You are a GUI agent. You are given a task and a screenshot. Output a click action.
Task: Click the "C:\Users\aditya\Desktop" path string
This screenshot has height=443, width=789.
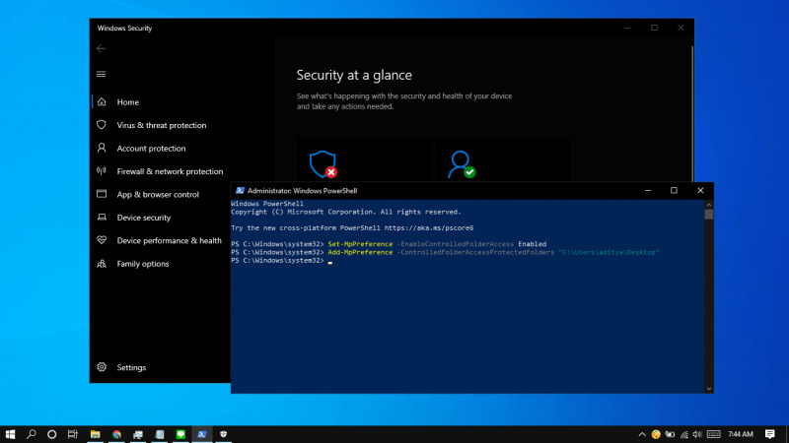click(609, 252)
